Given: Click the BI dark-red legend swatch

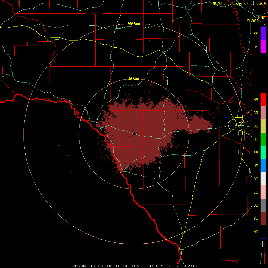Looking at the screenshot, I should [263, 219].
